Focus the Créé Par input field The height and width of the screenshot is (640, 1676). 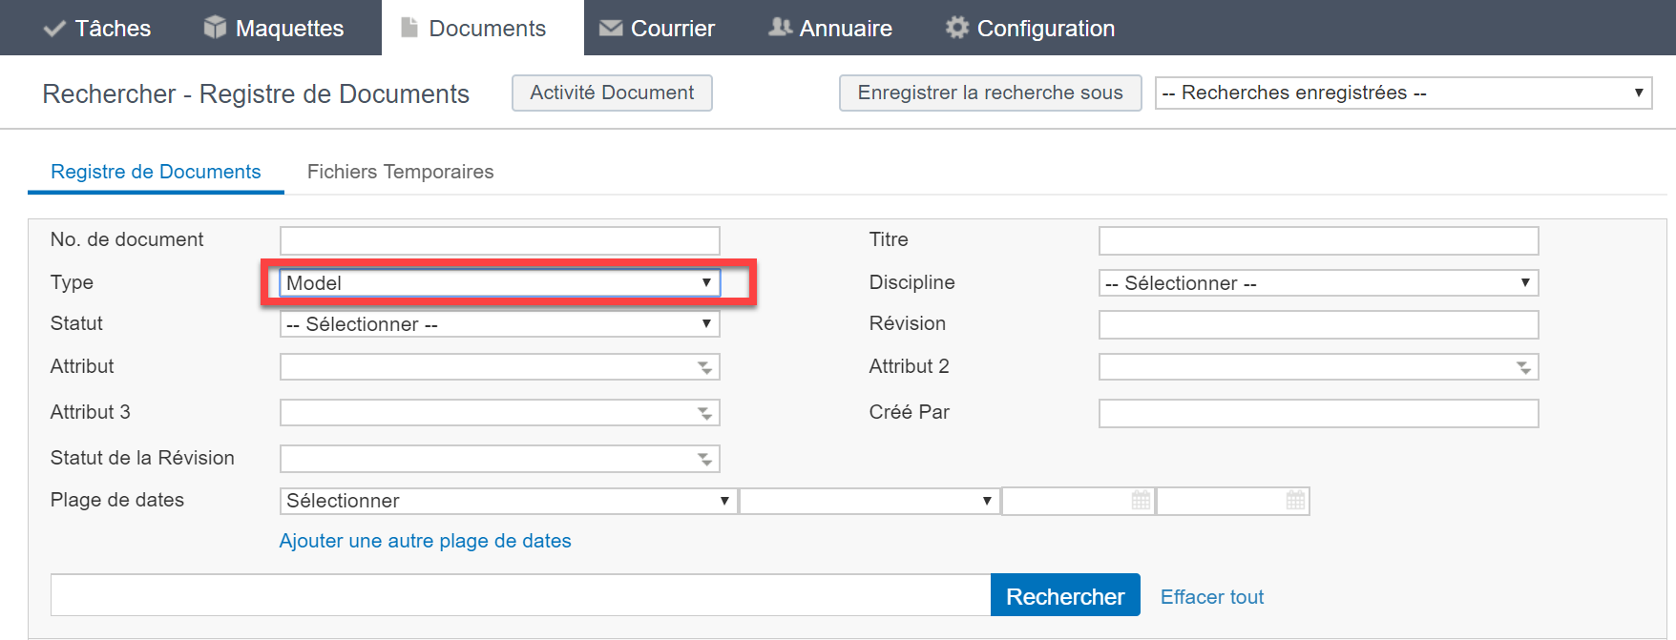[1318, 413]
